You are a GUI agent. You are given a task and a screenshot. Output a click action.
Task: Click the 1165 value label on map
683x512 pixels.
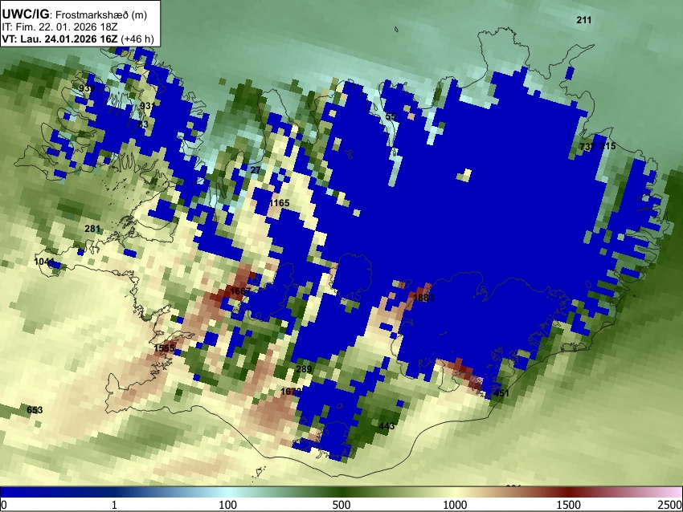coord(280,203)
